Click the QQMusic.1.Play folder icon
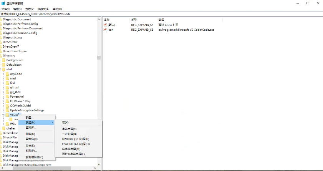 (x=7, y=101)
